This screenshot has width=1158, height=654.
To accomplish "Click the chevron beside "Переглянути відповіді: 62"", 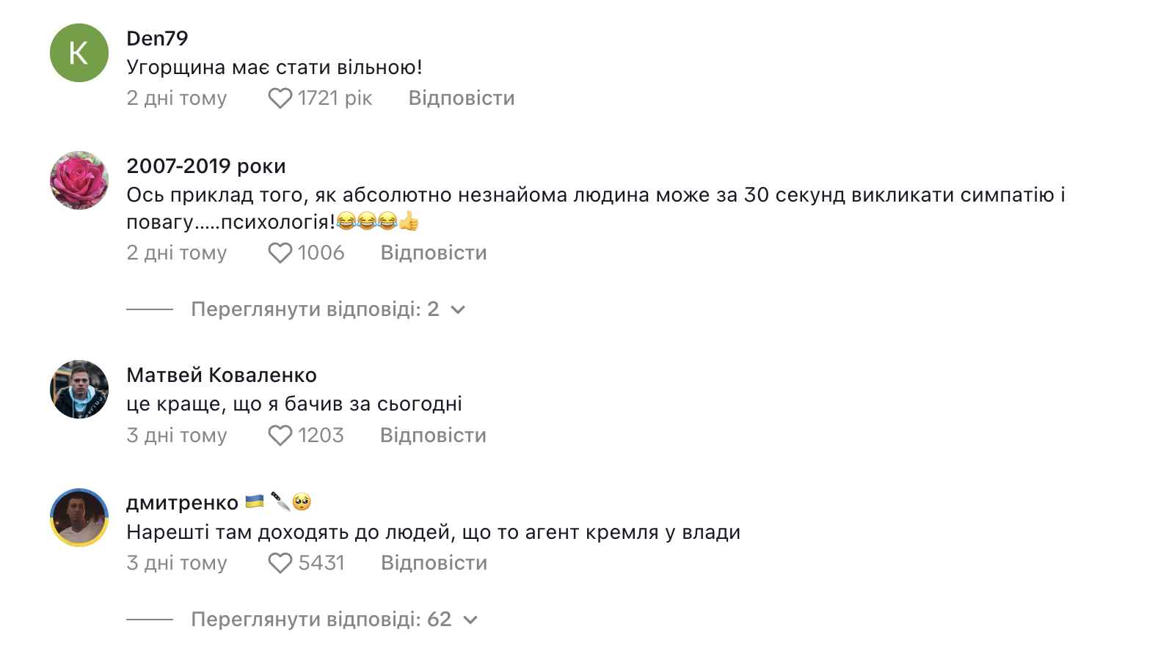I will [471, 620].
